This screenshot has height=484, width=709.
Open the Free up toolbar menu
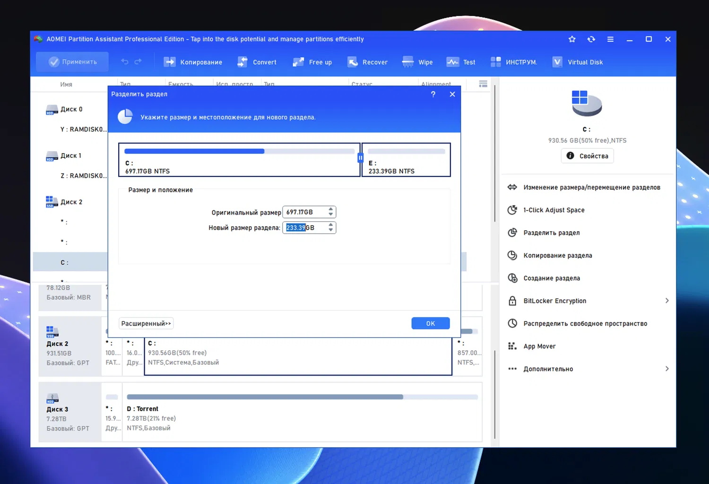pos(312,62)
